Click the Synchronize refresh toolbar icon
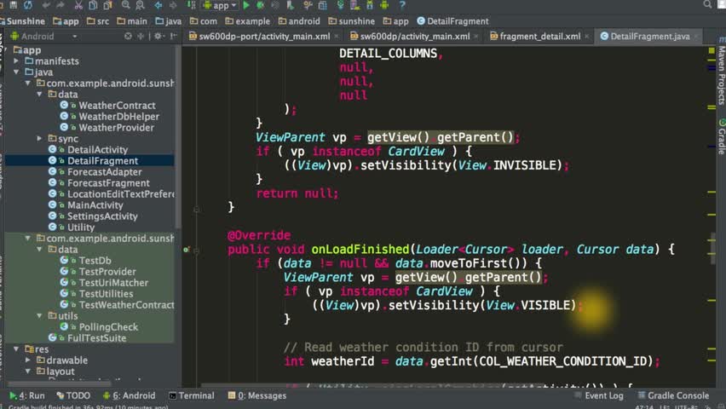Viewport: 726px width, 409px height. (x=28, y=5)
